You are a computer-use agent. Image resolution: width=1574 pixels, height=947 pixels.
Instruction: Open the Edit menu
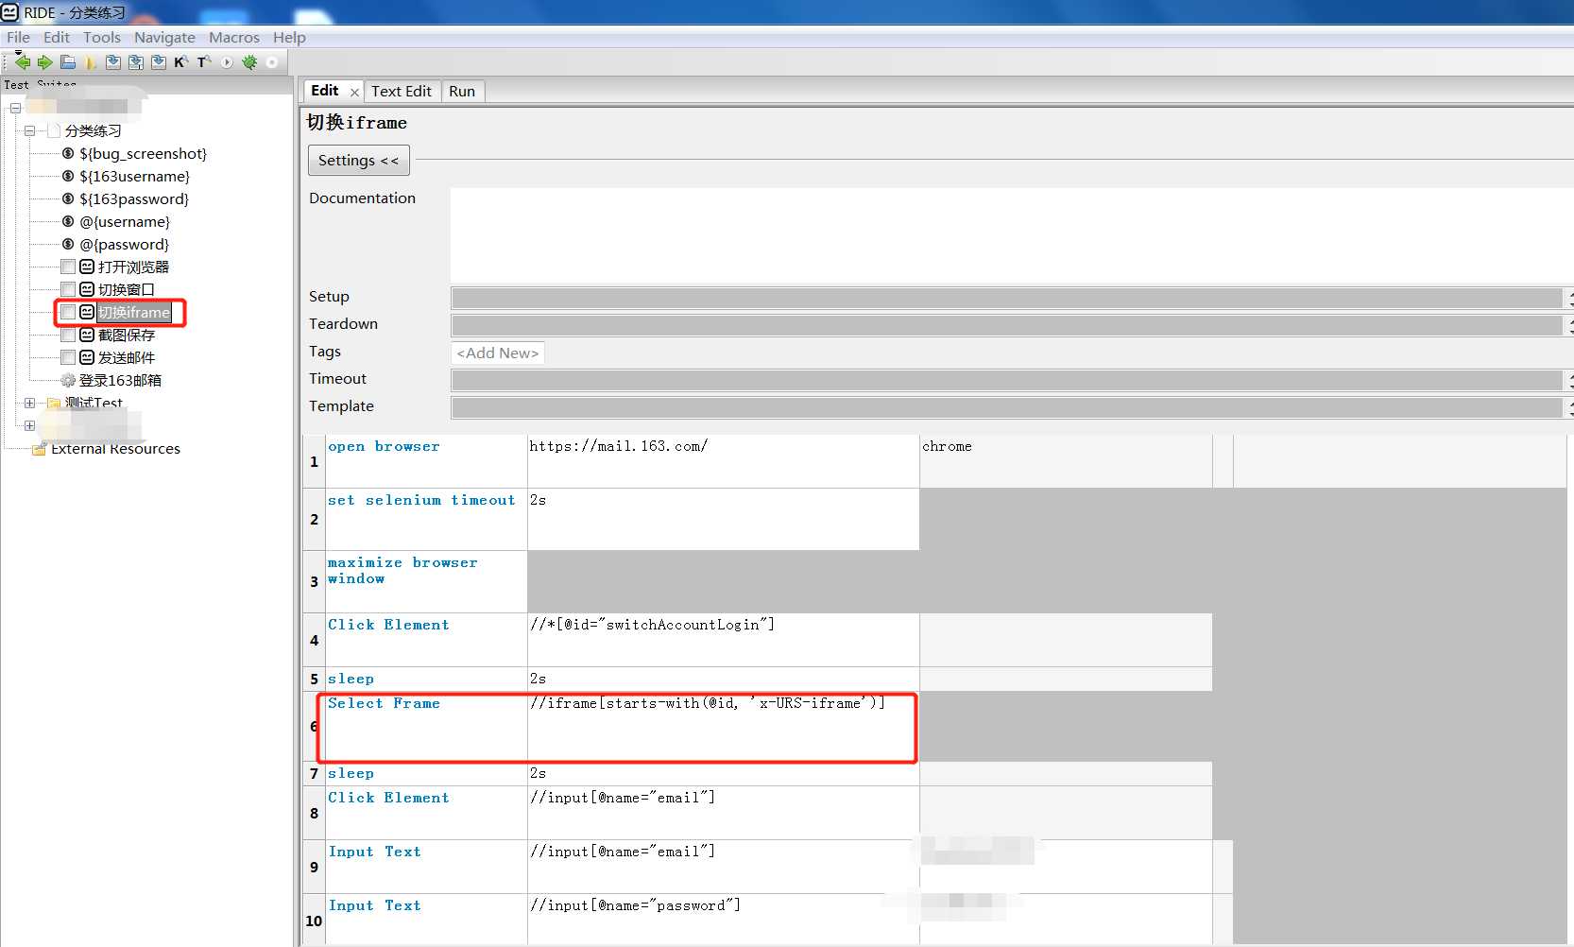point(57,37)
